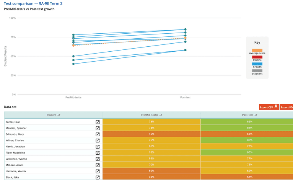The image size is (293, 183).
Task: Select Black, Jake's name cell
Action: point(53,177)
